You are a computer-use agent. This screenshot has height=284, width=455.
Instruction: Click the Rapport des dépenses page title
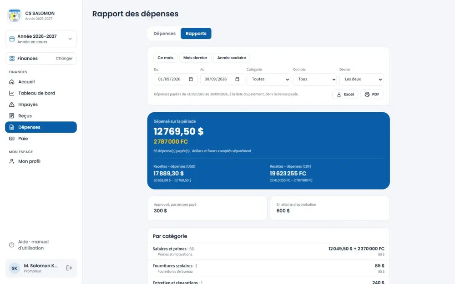135,14
